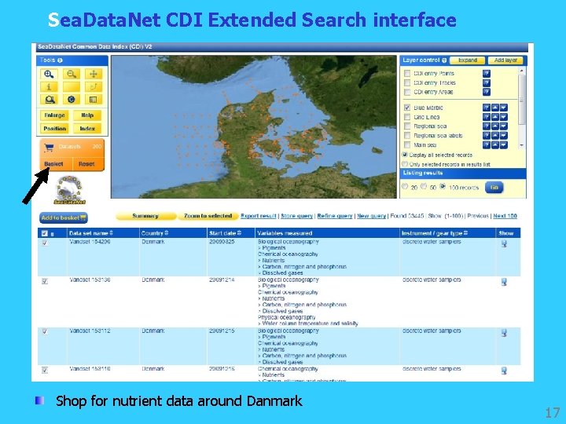Click the round blue 'C' tool

coord(72,100)
